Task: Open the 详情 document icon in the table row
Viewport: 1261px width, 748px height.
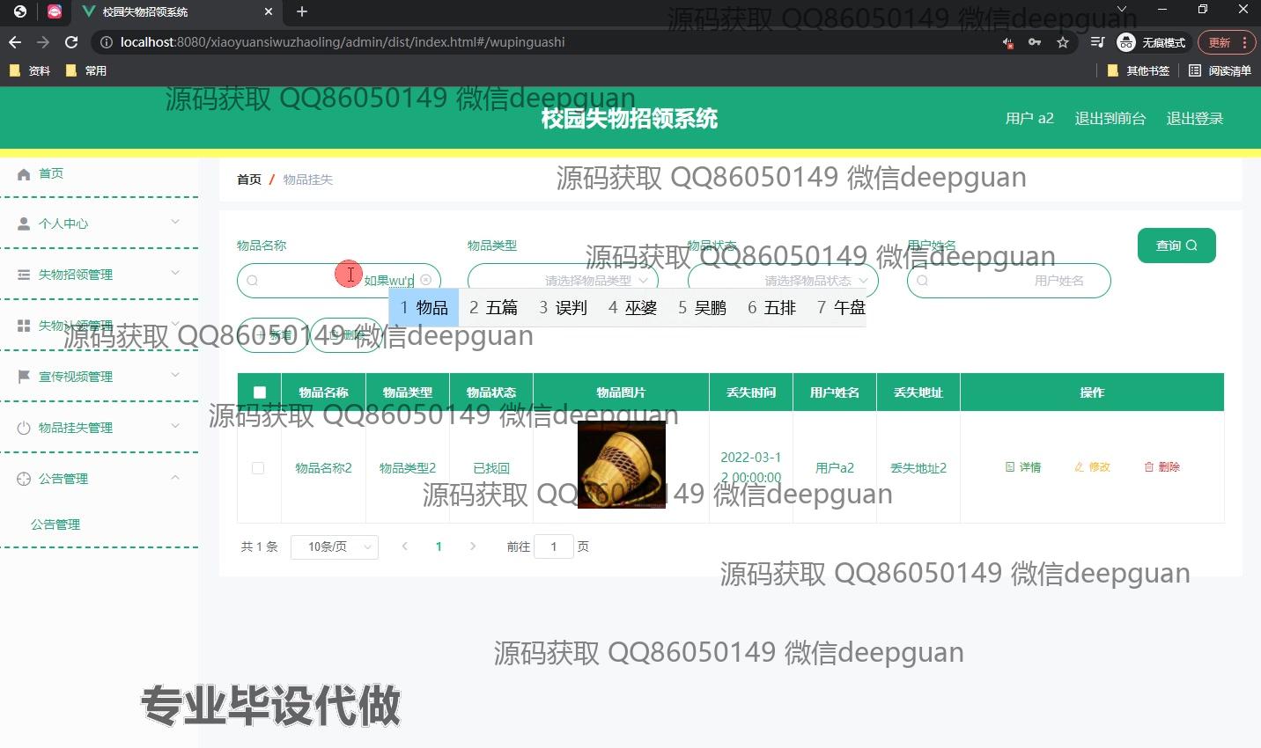Action: click(x=1010, y=467)
